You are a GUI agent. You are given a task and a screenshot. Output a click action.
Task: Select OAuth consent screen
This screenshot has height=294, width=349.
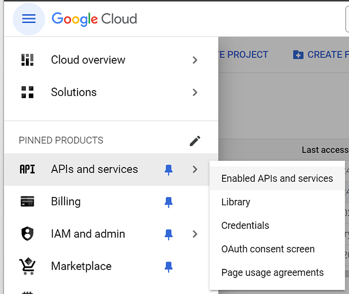(x=277, y=249)
